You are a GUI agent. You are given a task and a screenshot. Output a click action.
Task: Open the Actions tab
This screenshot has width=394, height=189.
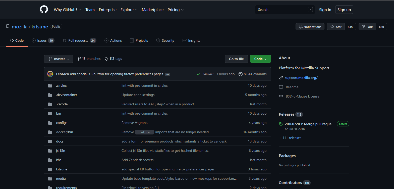pos(113,40)
